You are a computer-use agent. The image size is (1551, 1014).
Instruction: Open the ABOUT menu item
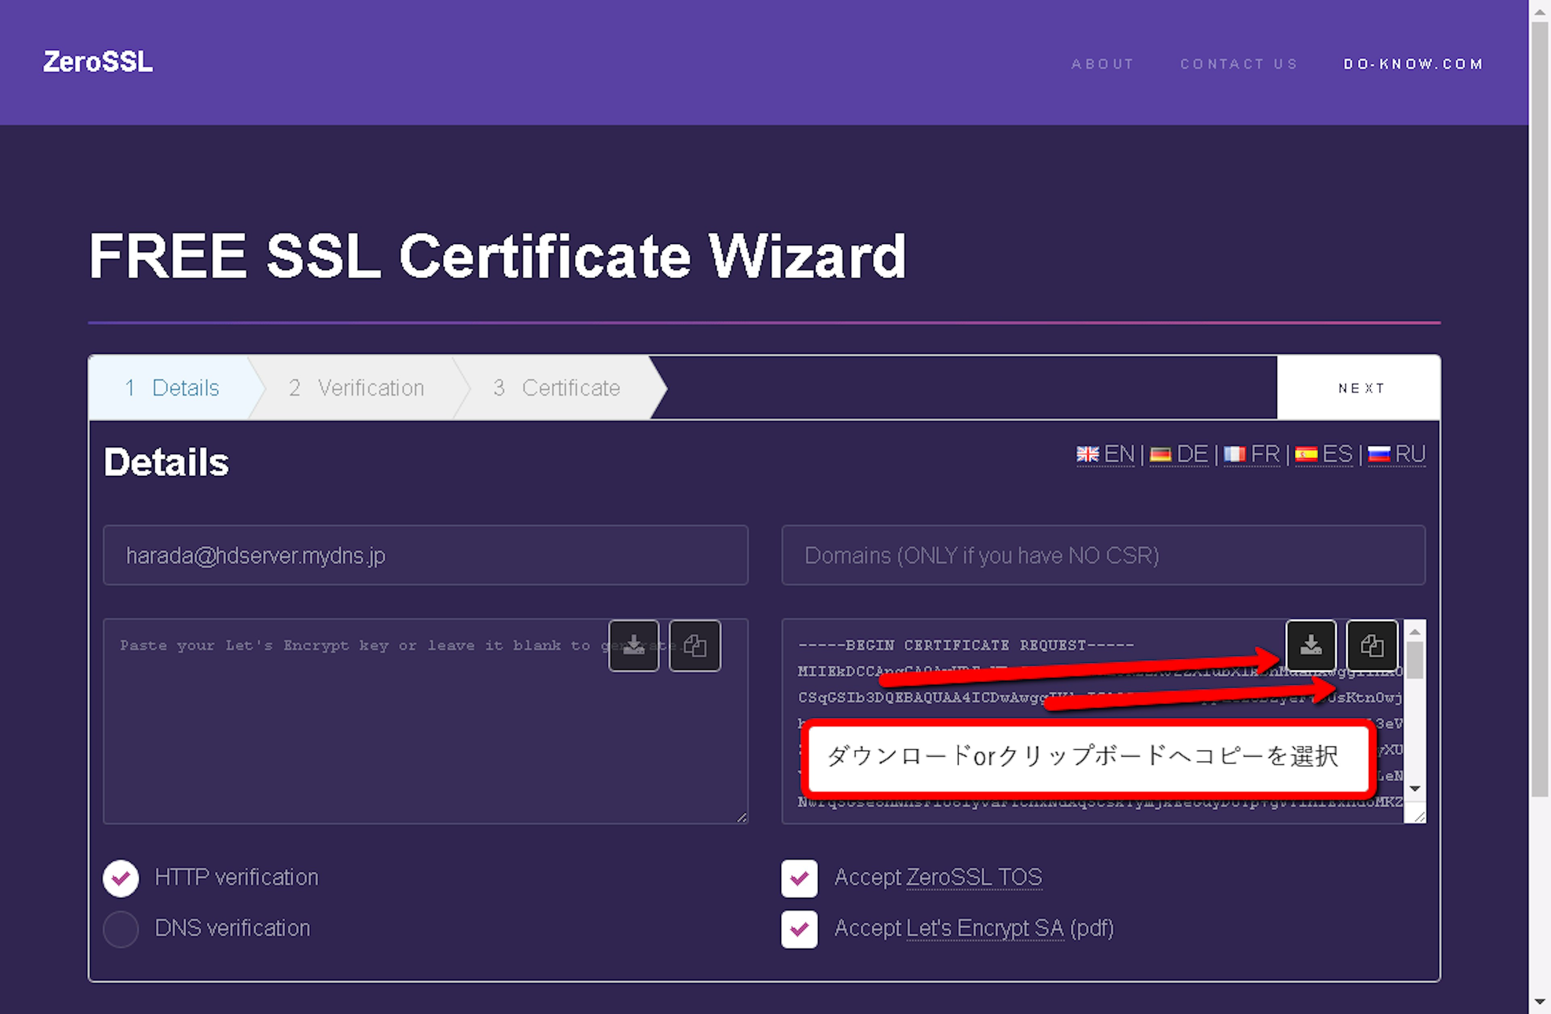coord(1102,64)
